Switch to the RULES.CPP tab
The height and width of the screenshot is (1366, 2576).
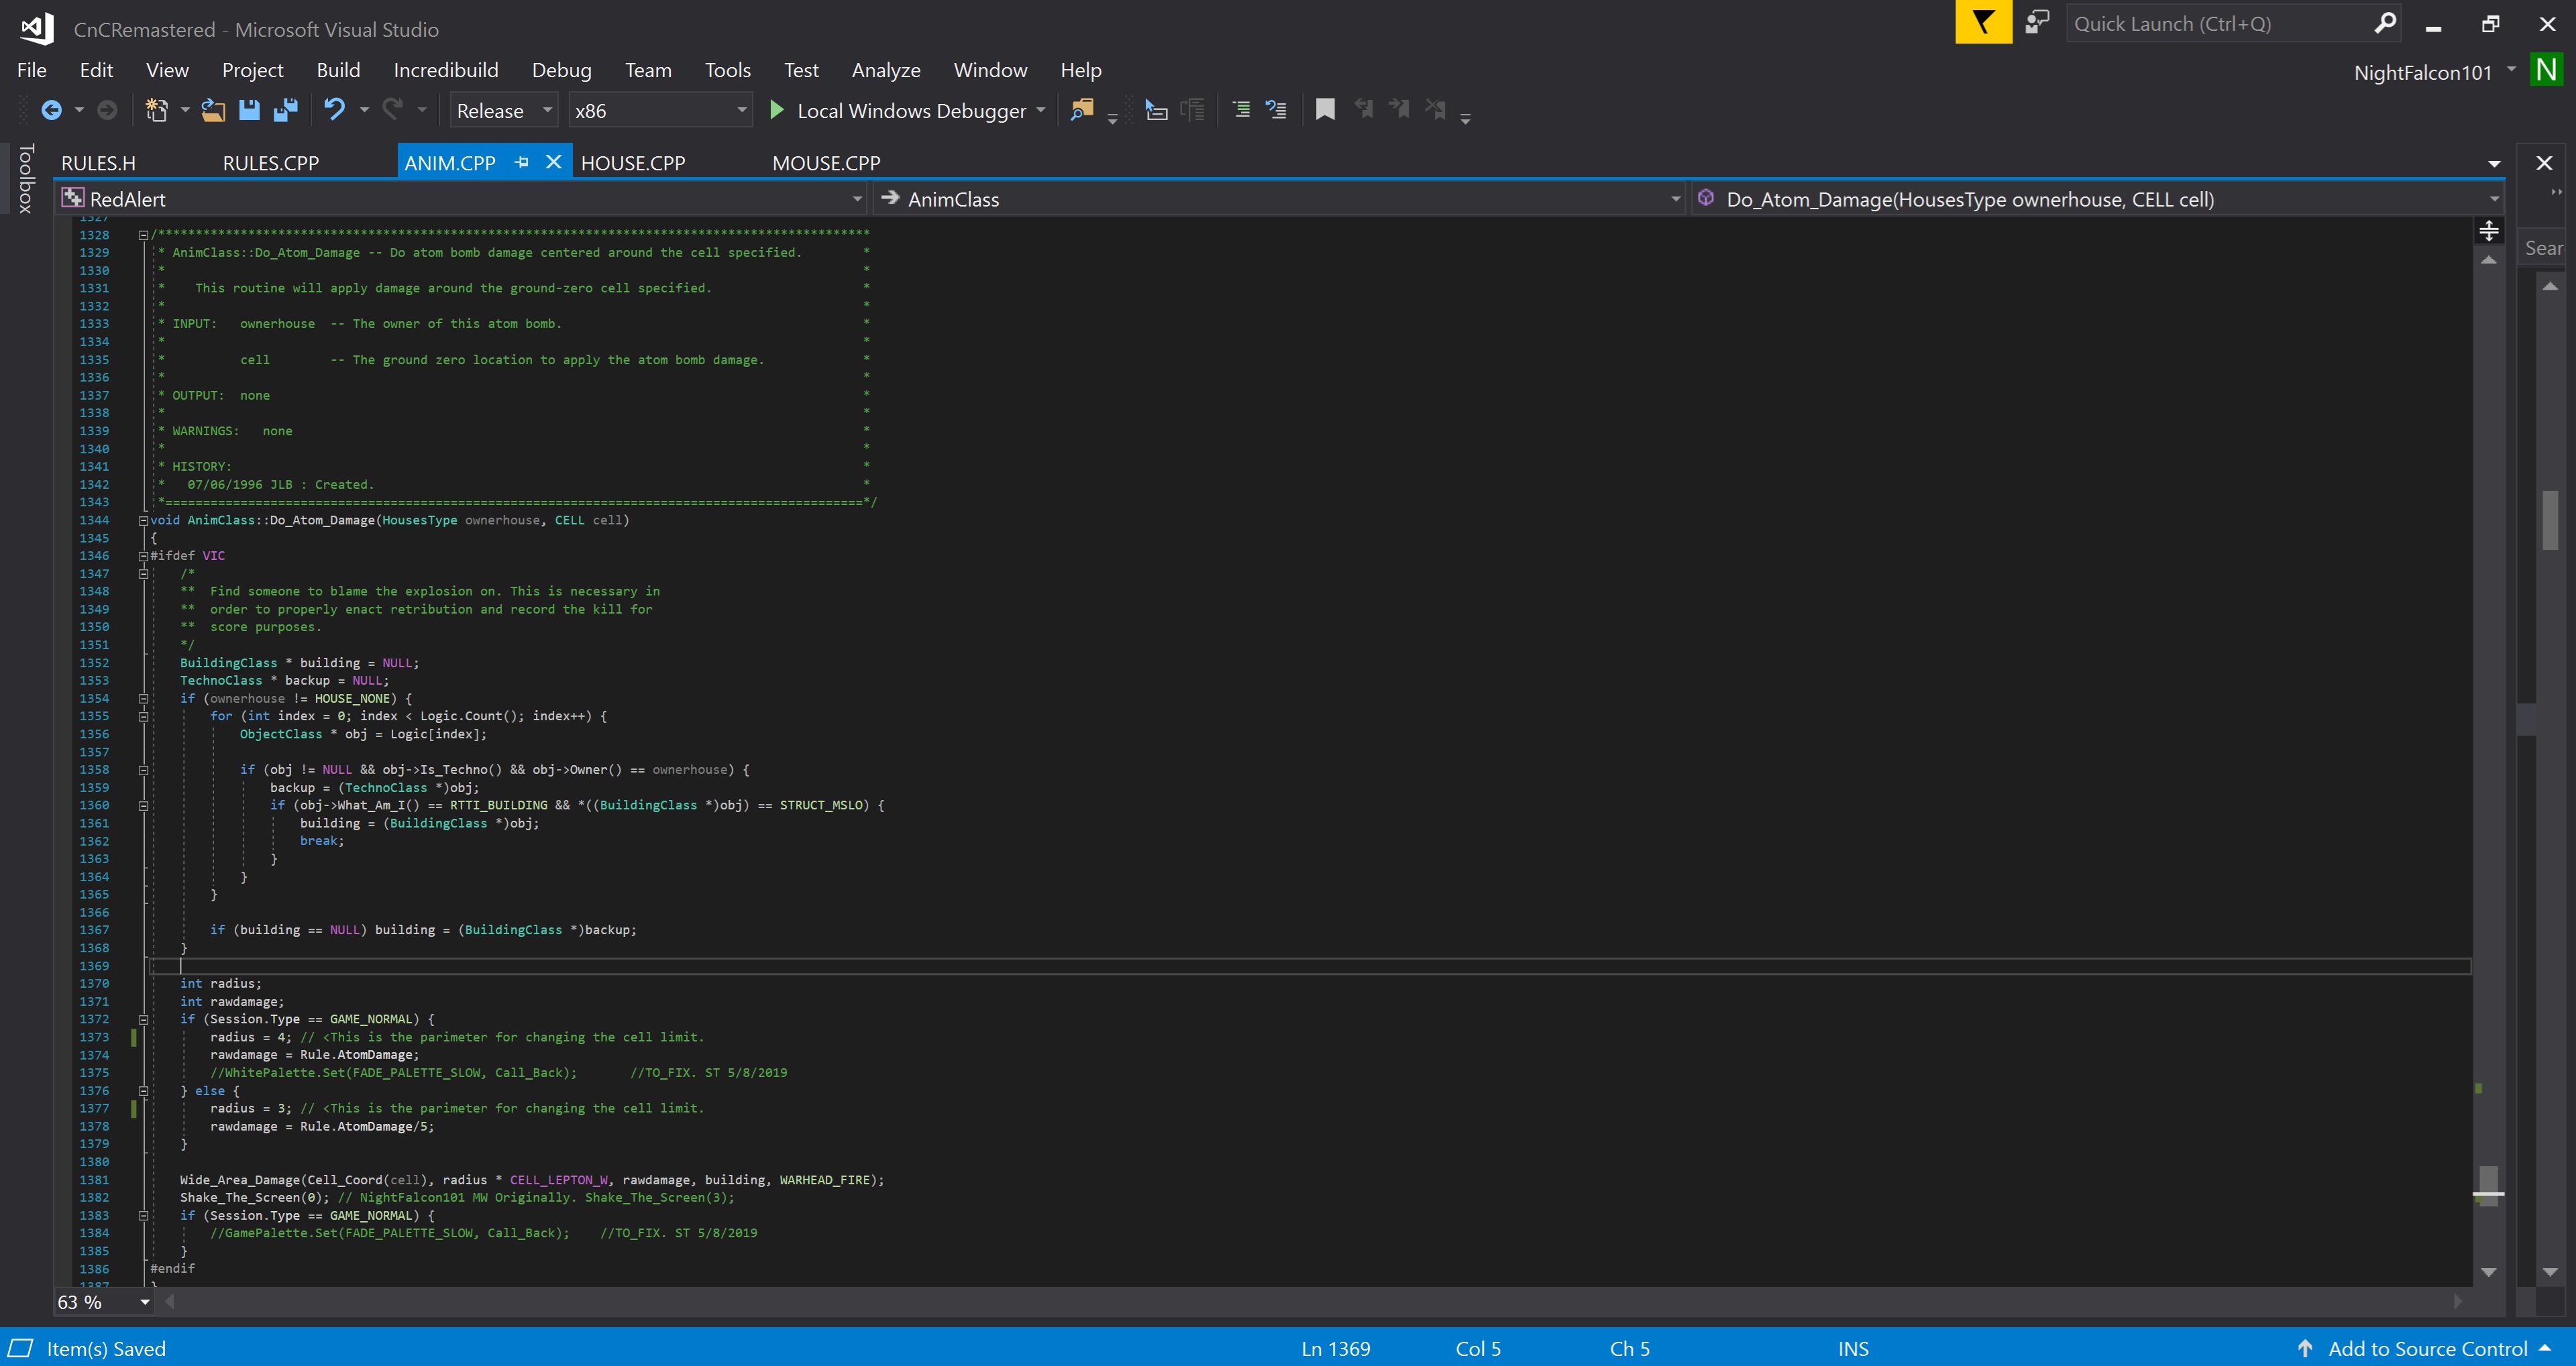coord(270,163)
